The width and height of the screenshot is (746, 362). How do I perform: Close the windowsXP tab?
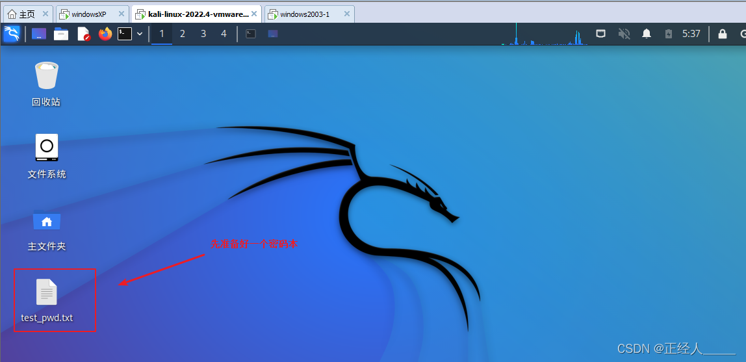tap(122, 14)
